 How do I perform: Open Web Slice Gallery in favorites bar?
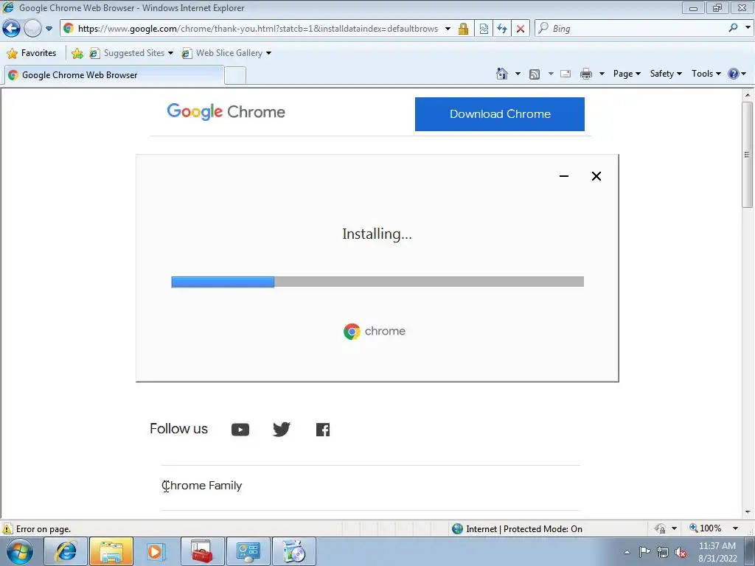[226, 53]
